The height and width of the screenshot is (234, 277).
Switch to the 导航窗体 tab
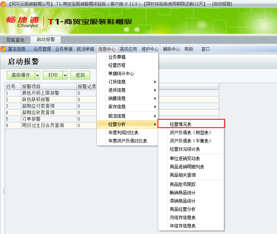tap(15, 40)
